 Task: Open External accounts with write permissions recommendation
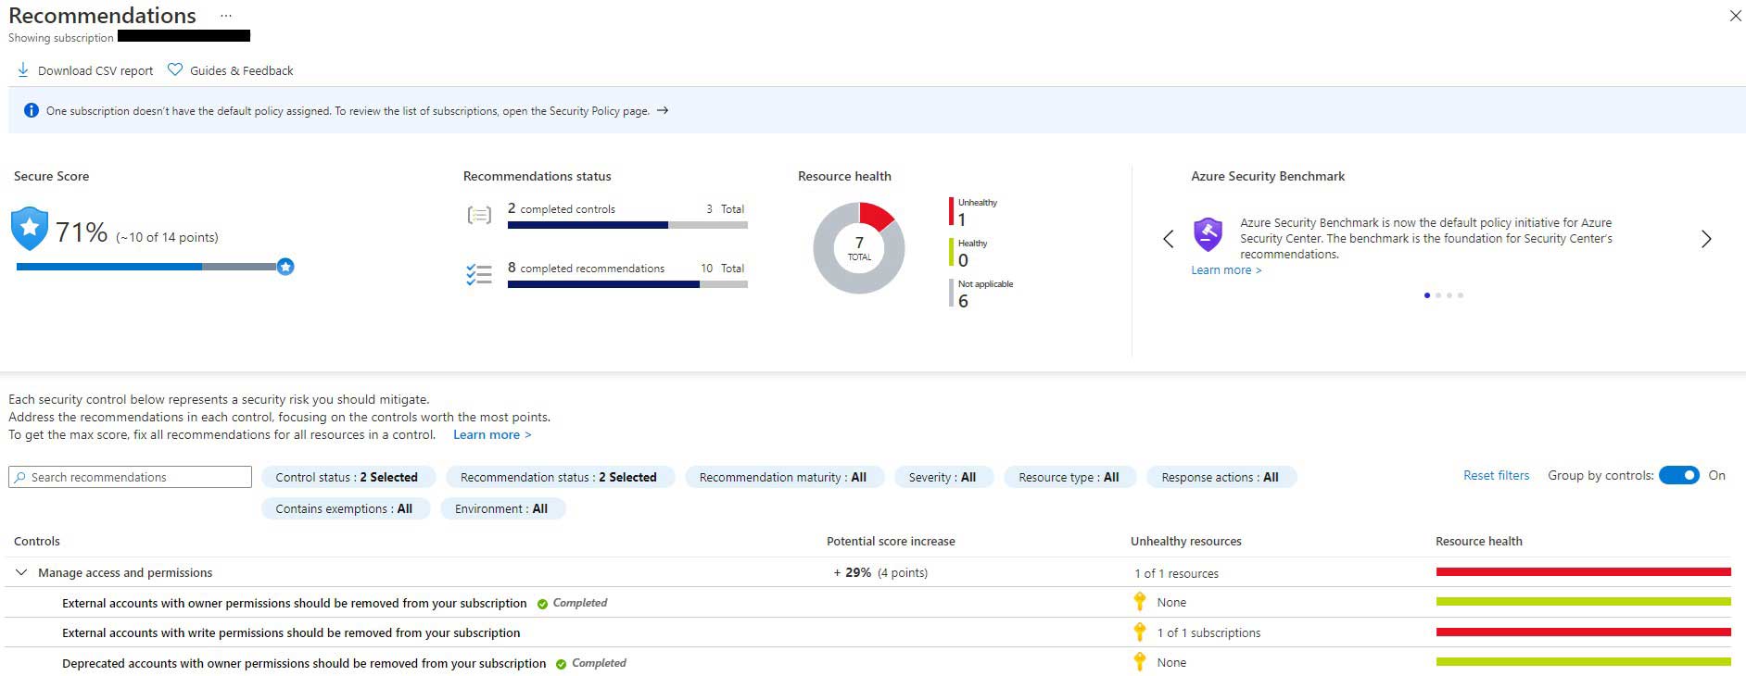291,633
